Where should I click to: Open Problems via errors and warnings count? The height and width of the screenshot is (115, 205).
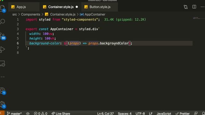41,113
